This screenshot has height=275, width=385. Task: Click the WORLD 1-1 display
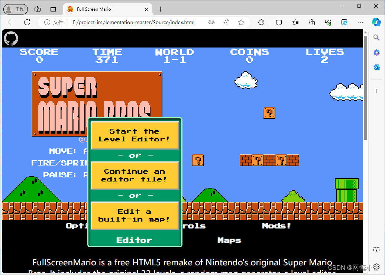(x=175, y=56)
